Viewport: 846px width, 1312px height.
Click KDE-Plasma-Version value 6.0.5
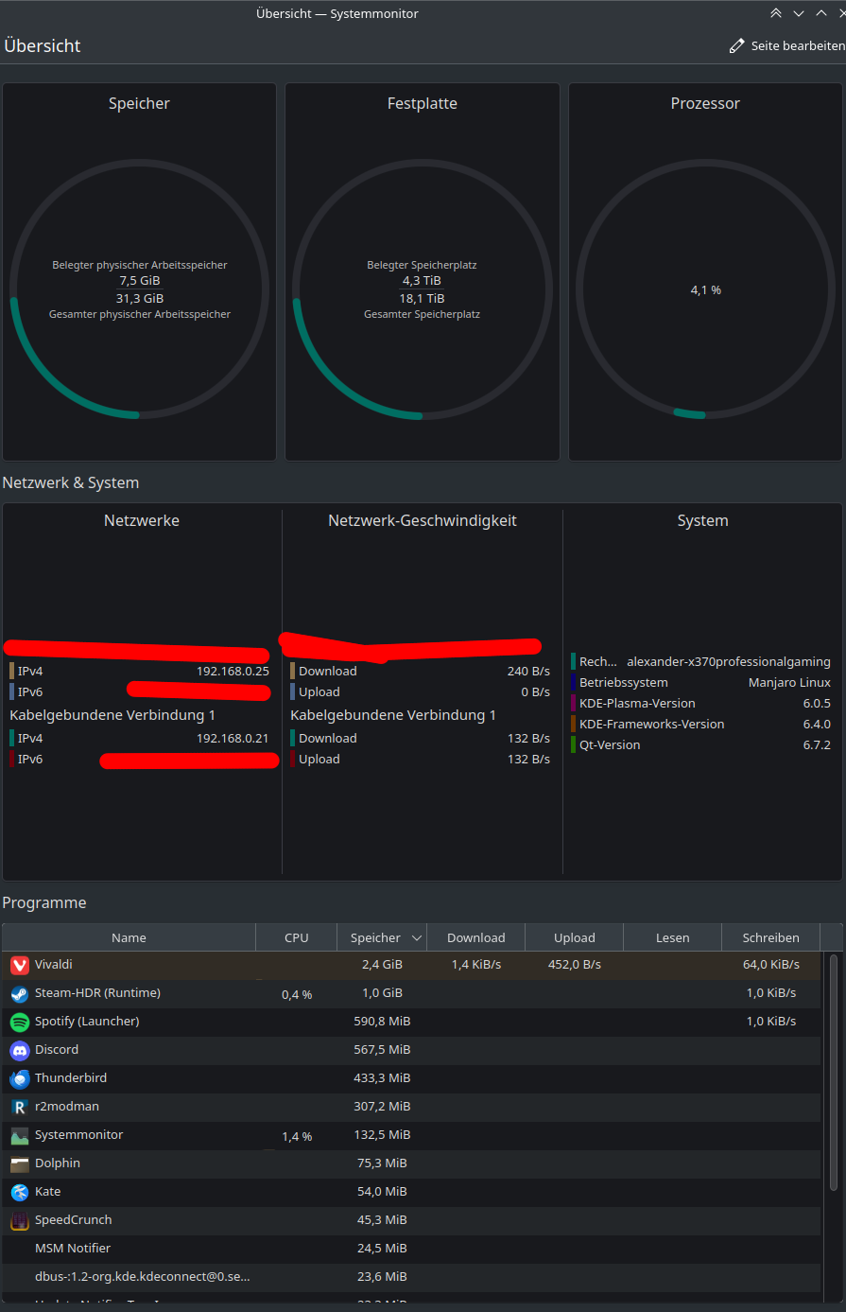pos(817,703)
